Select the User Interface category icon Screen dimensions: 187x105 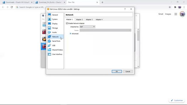49,54
